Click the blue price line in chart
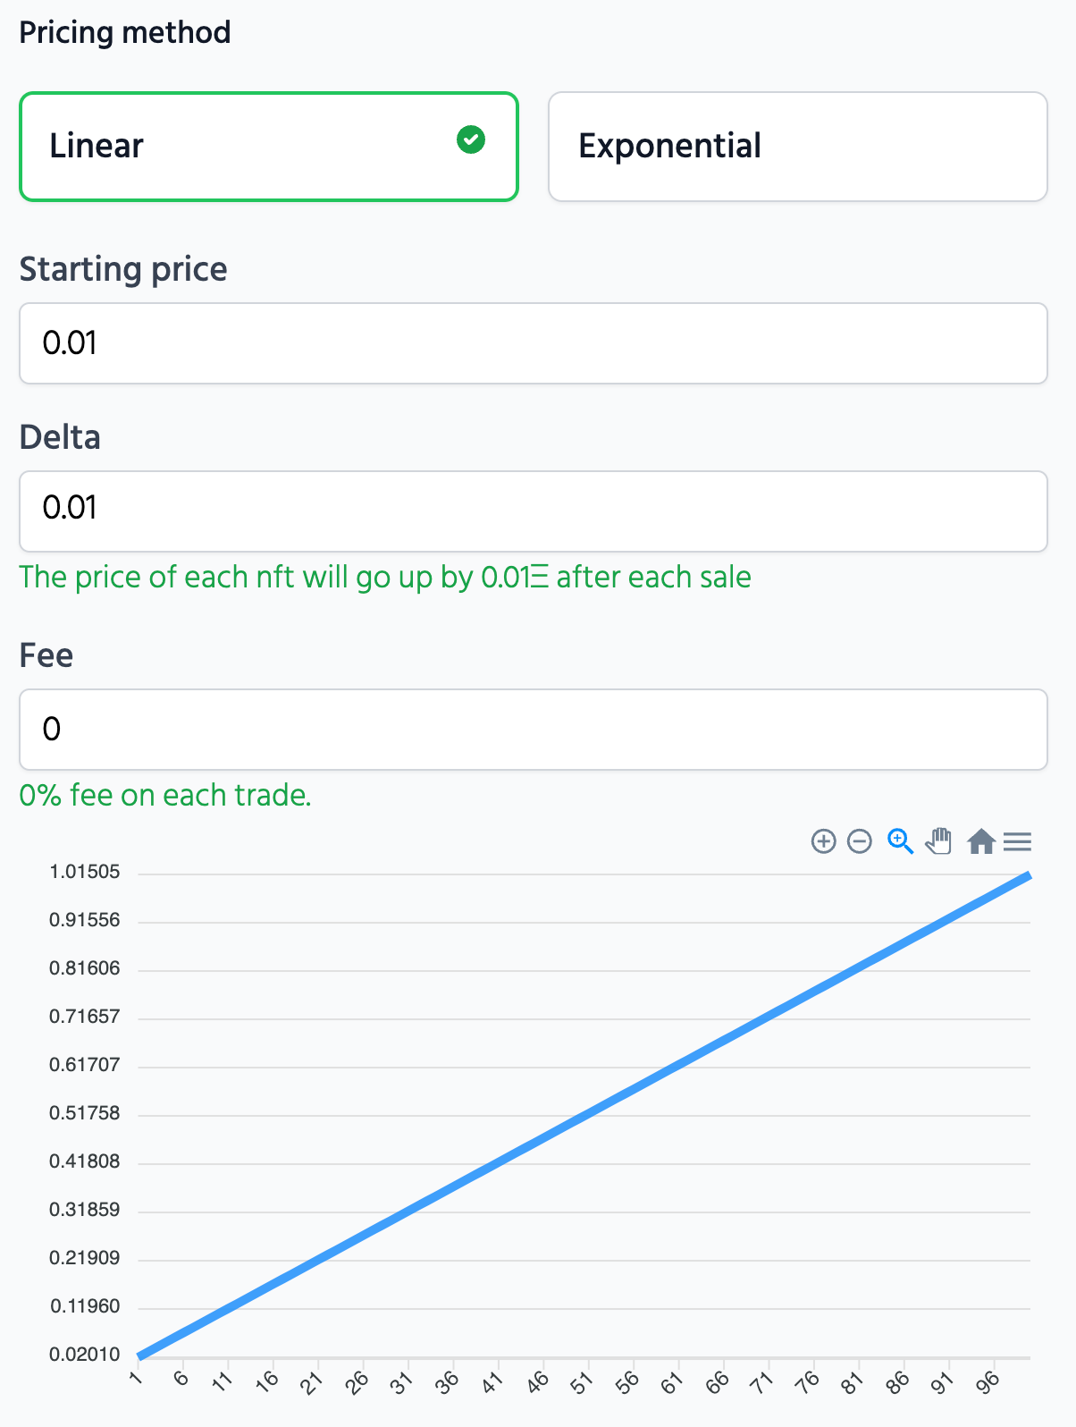 click(x=584, y=1116)
